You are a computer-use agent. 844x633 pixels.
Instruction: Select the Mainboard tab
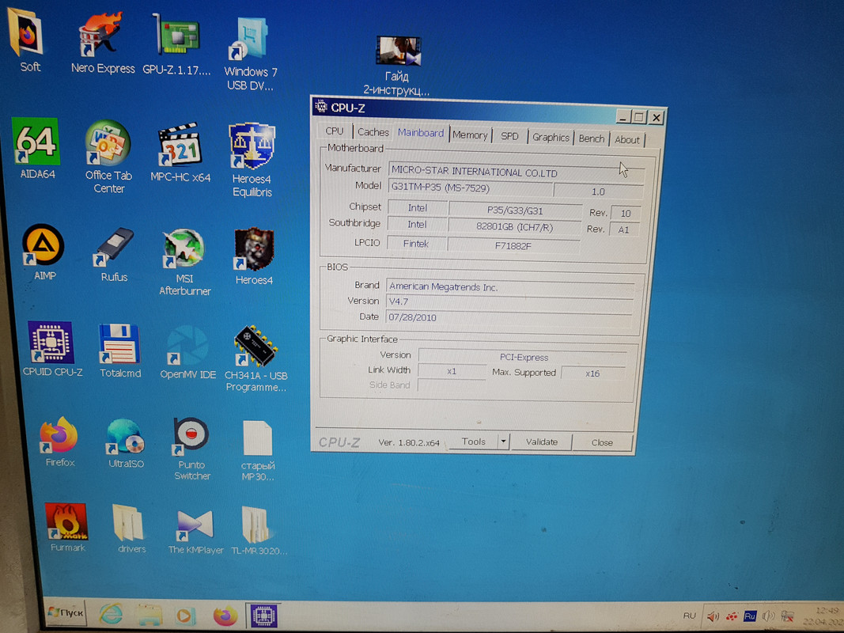coord(421,133)
